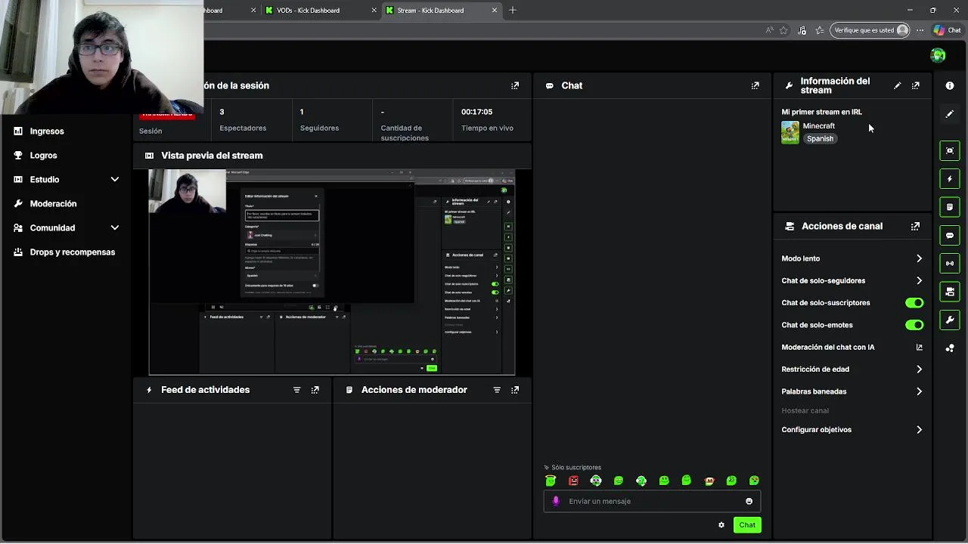968x544 pixels.
Task: Toggle the wrench icon in right sidebar
Action: pos(950,320)
